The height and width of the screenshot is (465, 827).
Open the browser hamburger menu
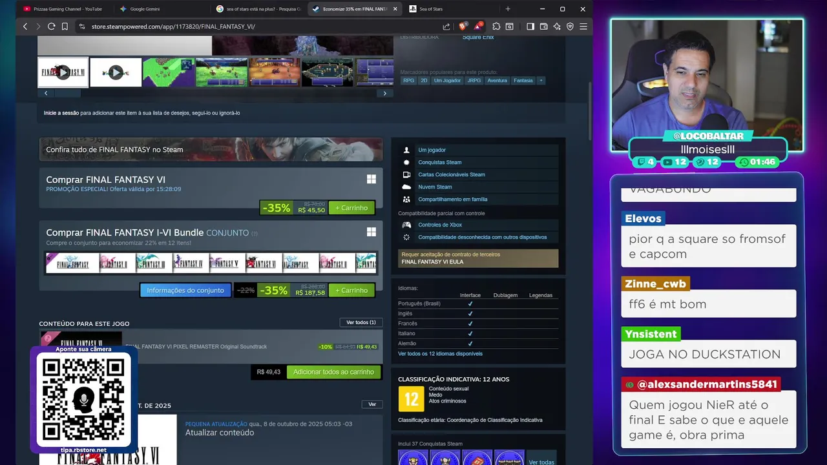pyautogui.click(x=583, y=26)
